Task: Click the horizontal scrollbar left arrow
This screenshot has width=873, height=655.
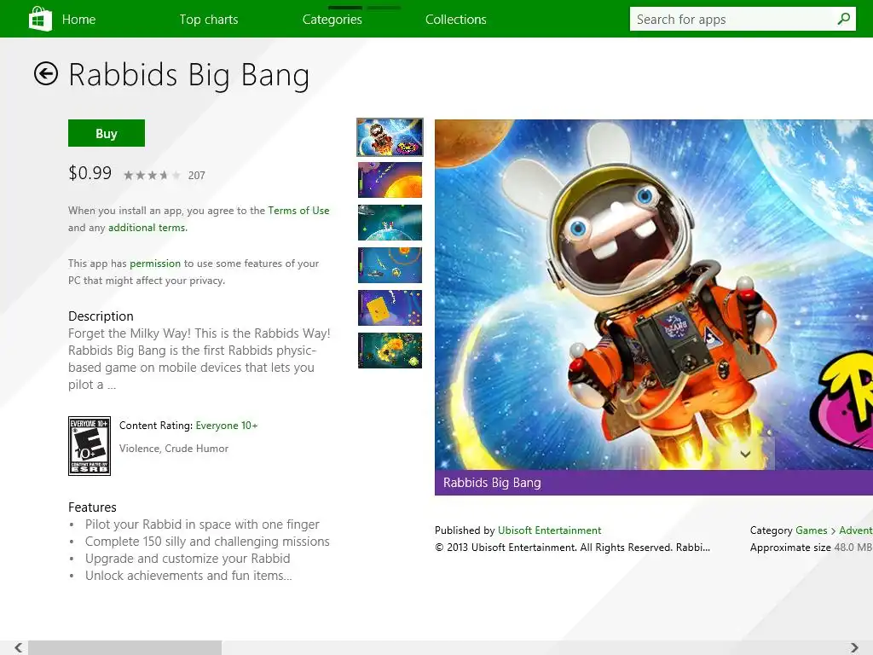Action: pyautogui.click(x=19, y=647)
